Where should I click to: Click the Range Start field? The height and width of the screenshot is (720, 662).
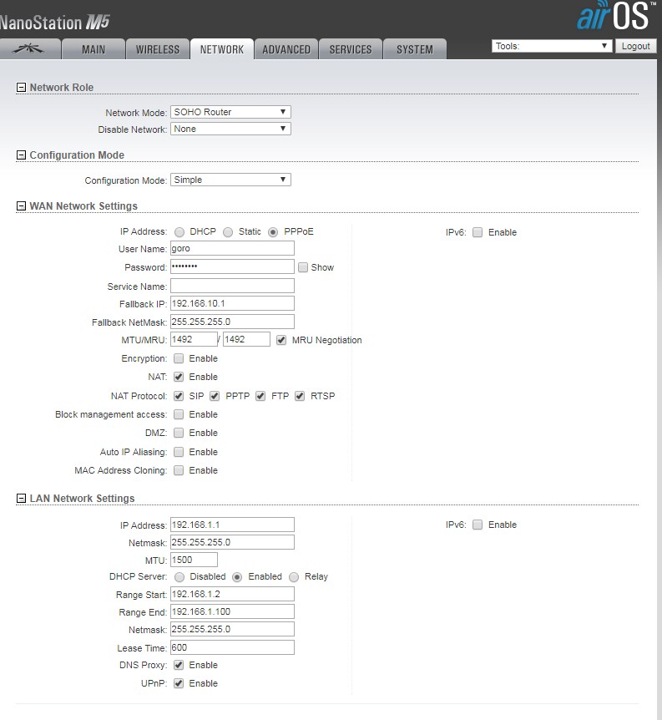tap(232, 594)
